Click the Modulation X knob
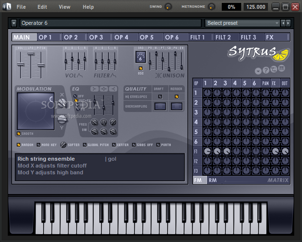 tap(62, 103)
